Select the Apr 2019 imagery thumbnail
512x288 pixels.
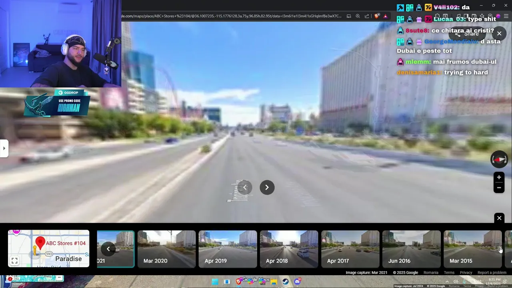tap(228, 249)
